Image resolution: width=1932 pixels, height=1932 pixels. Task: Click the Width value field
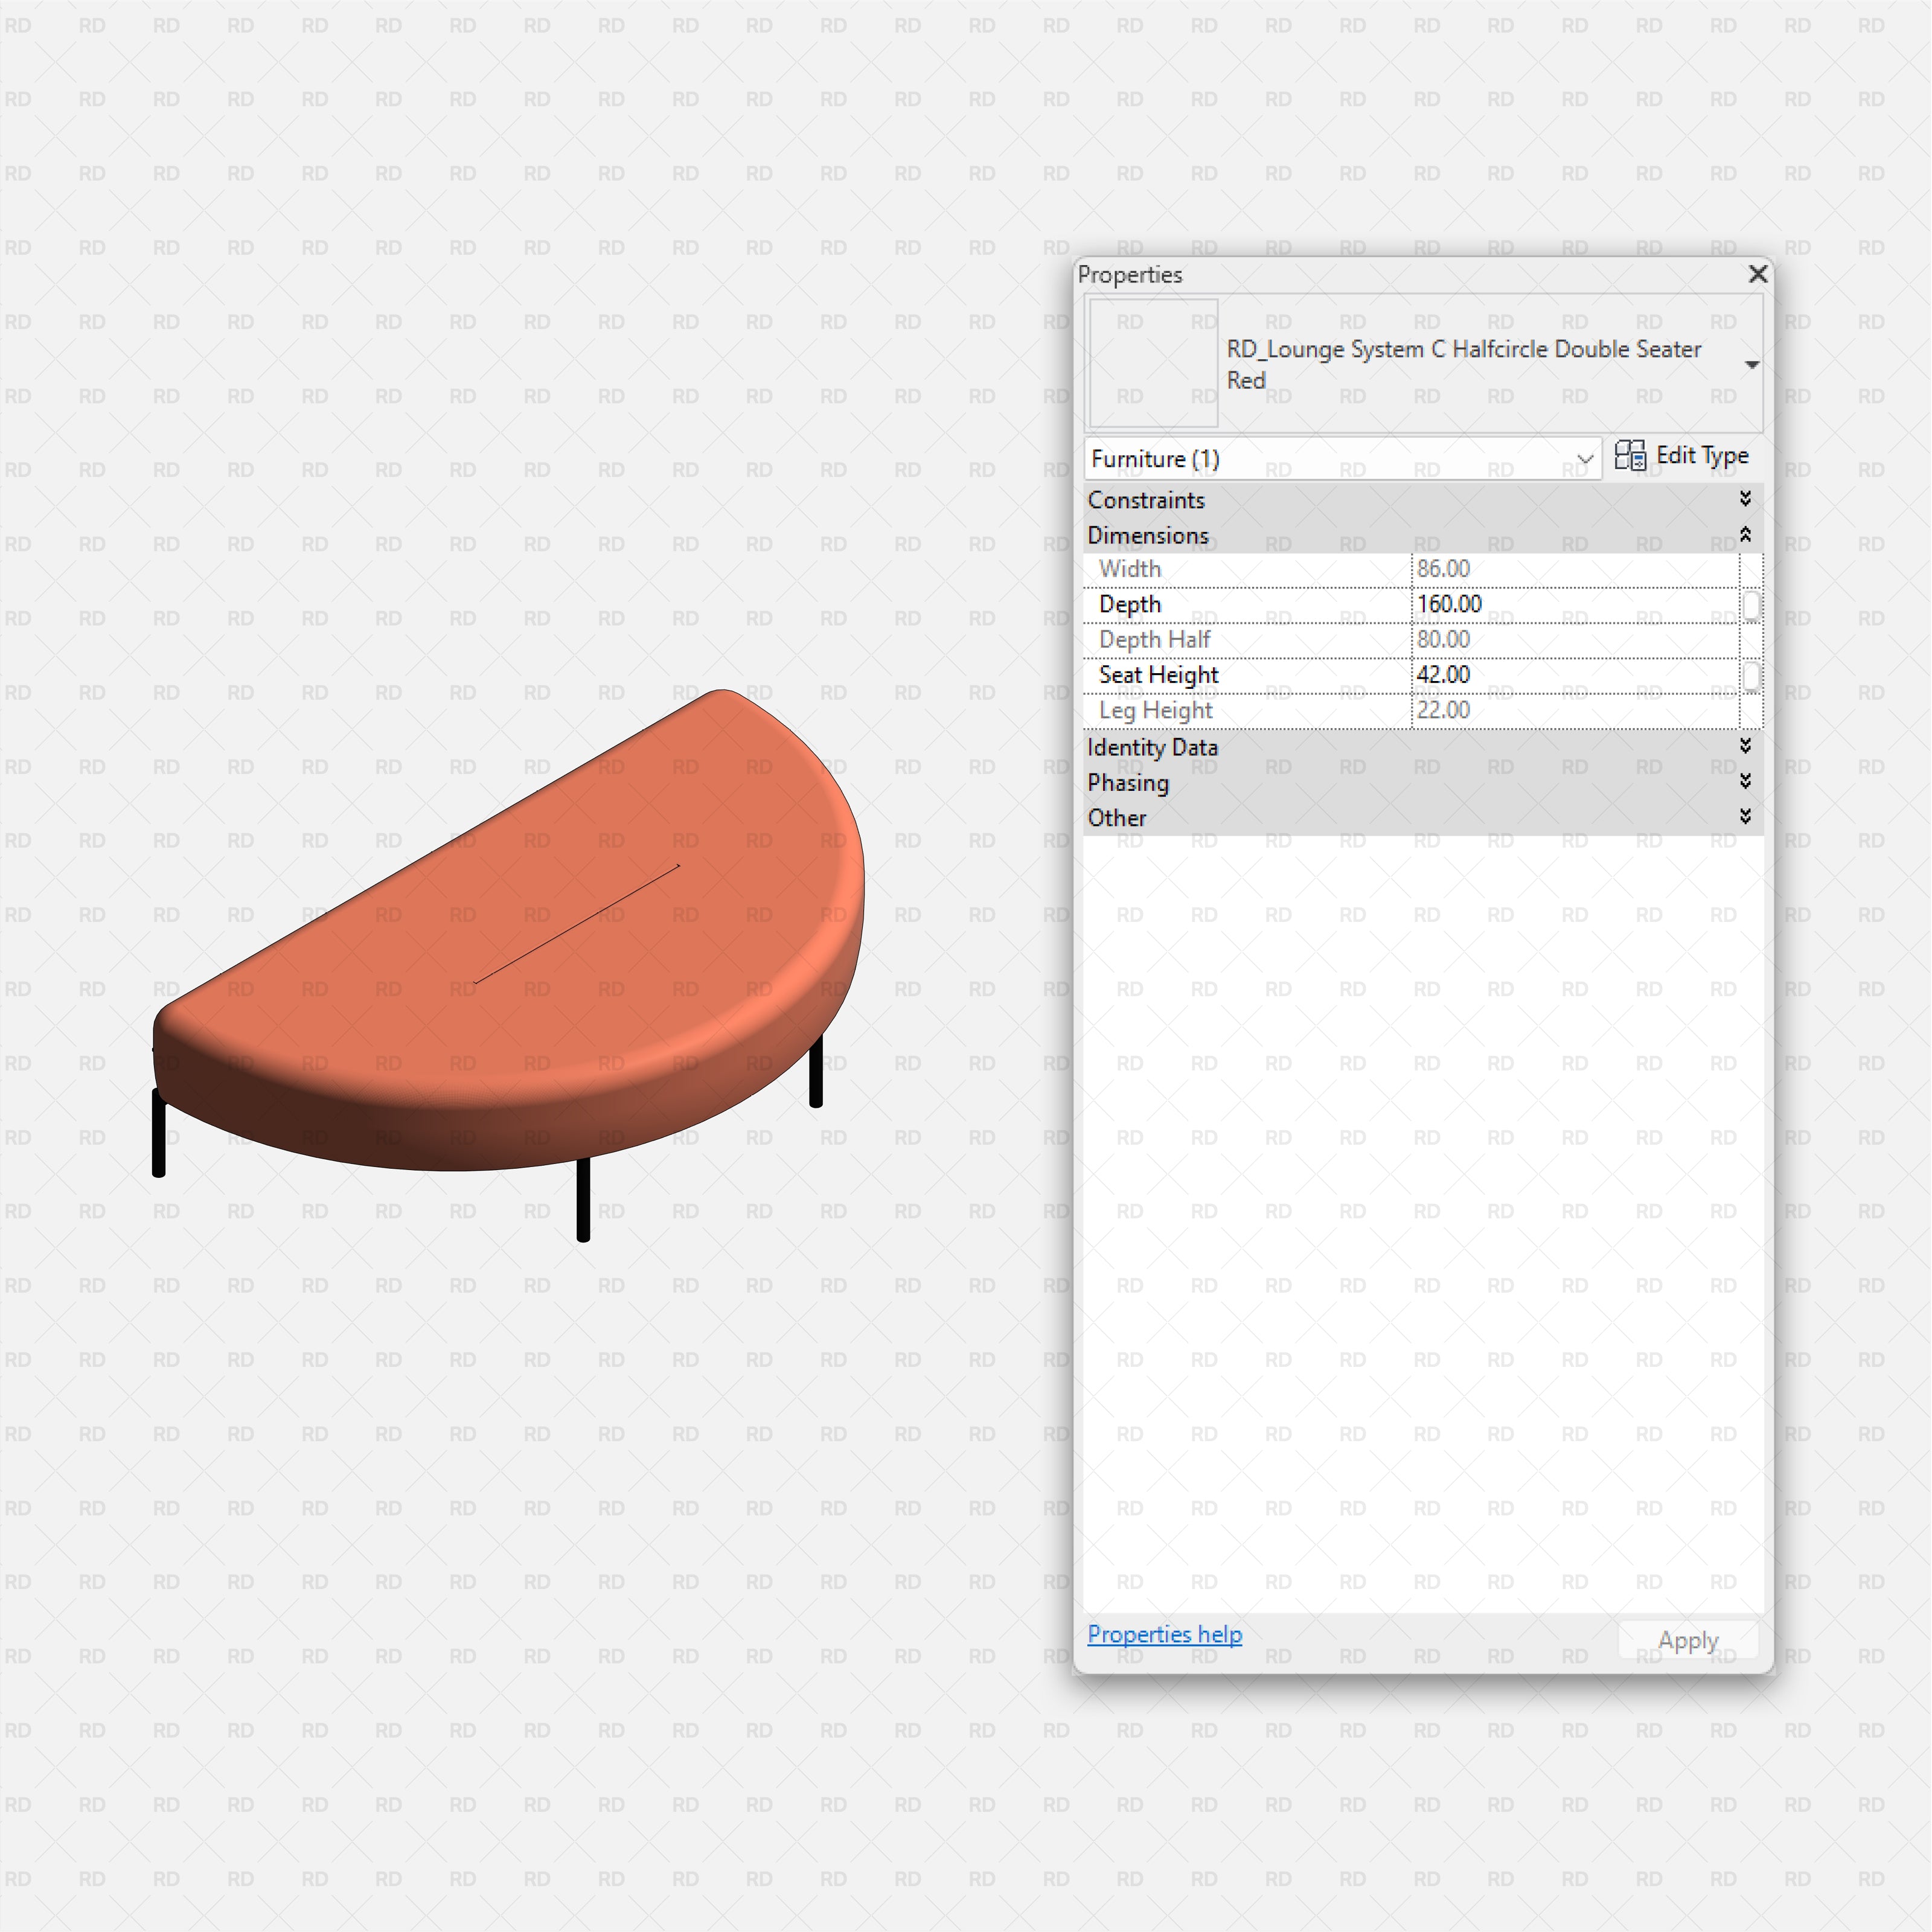click(1550, 568)
